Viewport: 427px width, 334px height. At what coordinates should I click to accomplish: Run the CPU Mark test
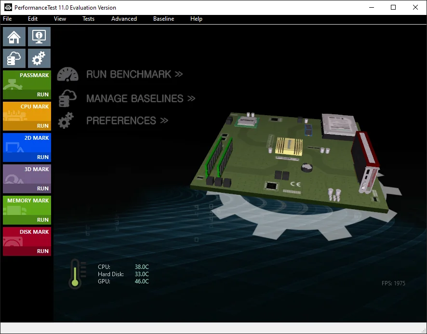[x=27, y=126]
